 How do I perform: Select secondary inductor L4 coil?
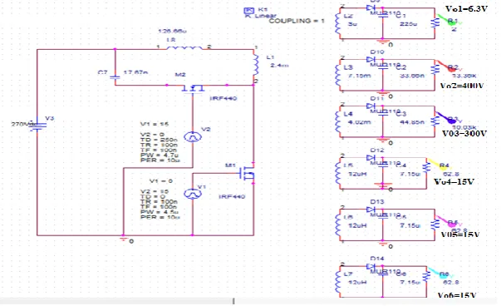tap(337, 121)
